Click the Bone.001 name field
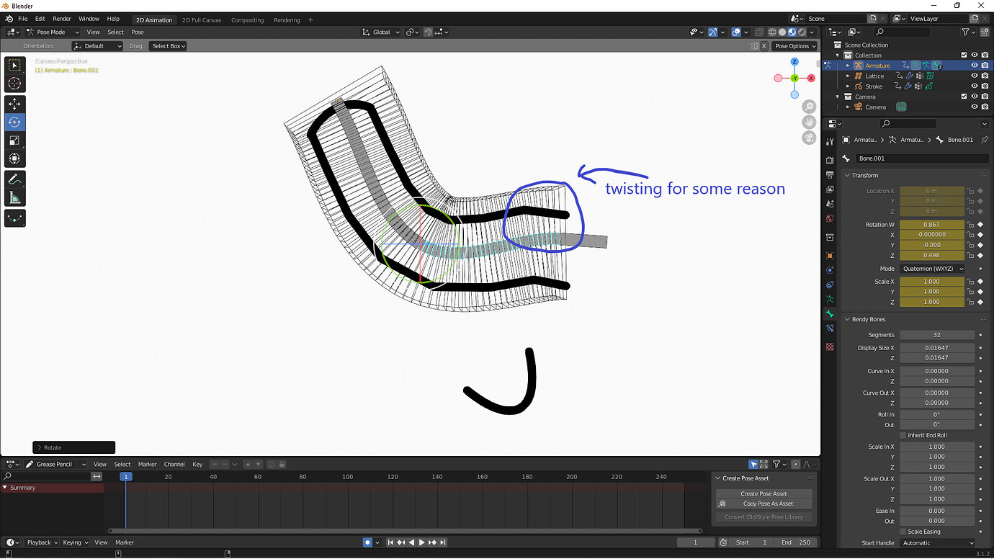Screen dimensions: 994x559 coord(922,158)
